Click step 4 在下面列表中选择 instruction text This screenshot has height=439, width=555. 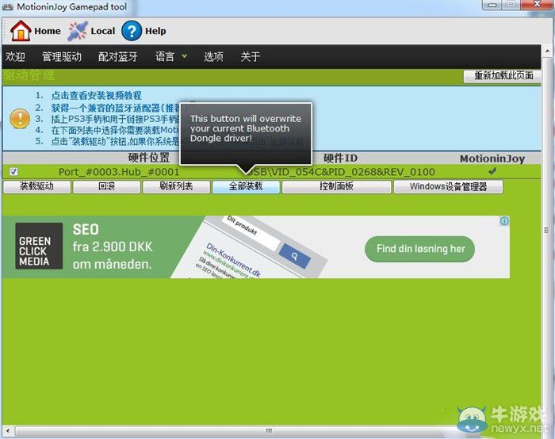pos(116,130)
